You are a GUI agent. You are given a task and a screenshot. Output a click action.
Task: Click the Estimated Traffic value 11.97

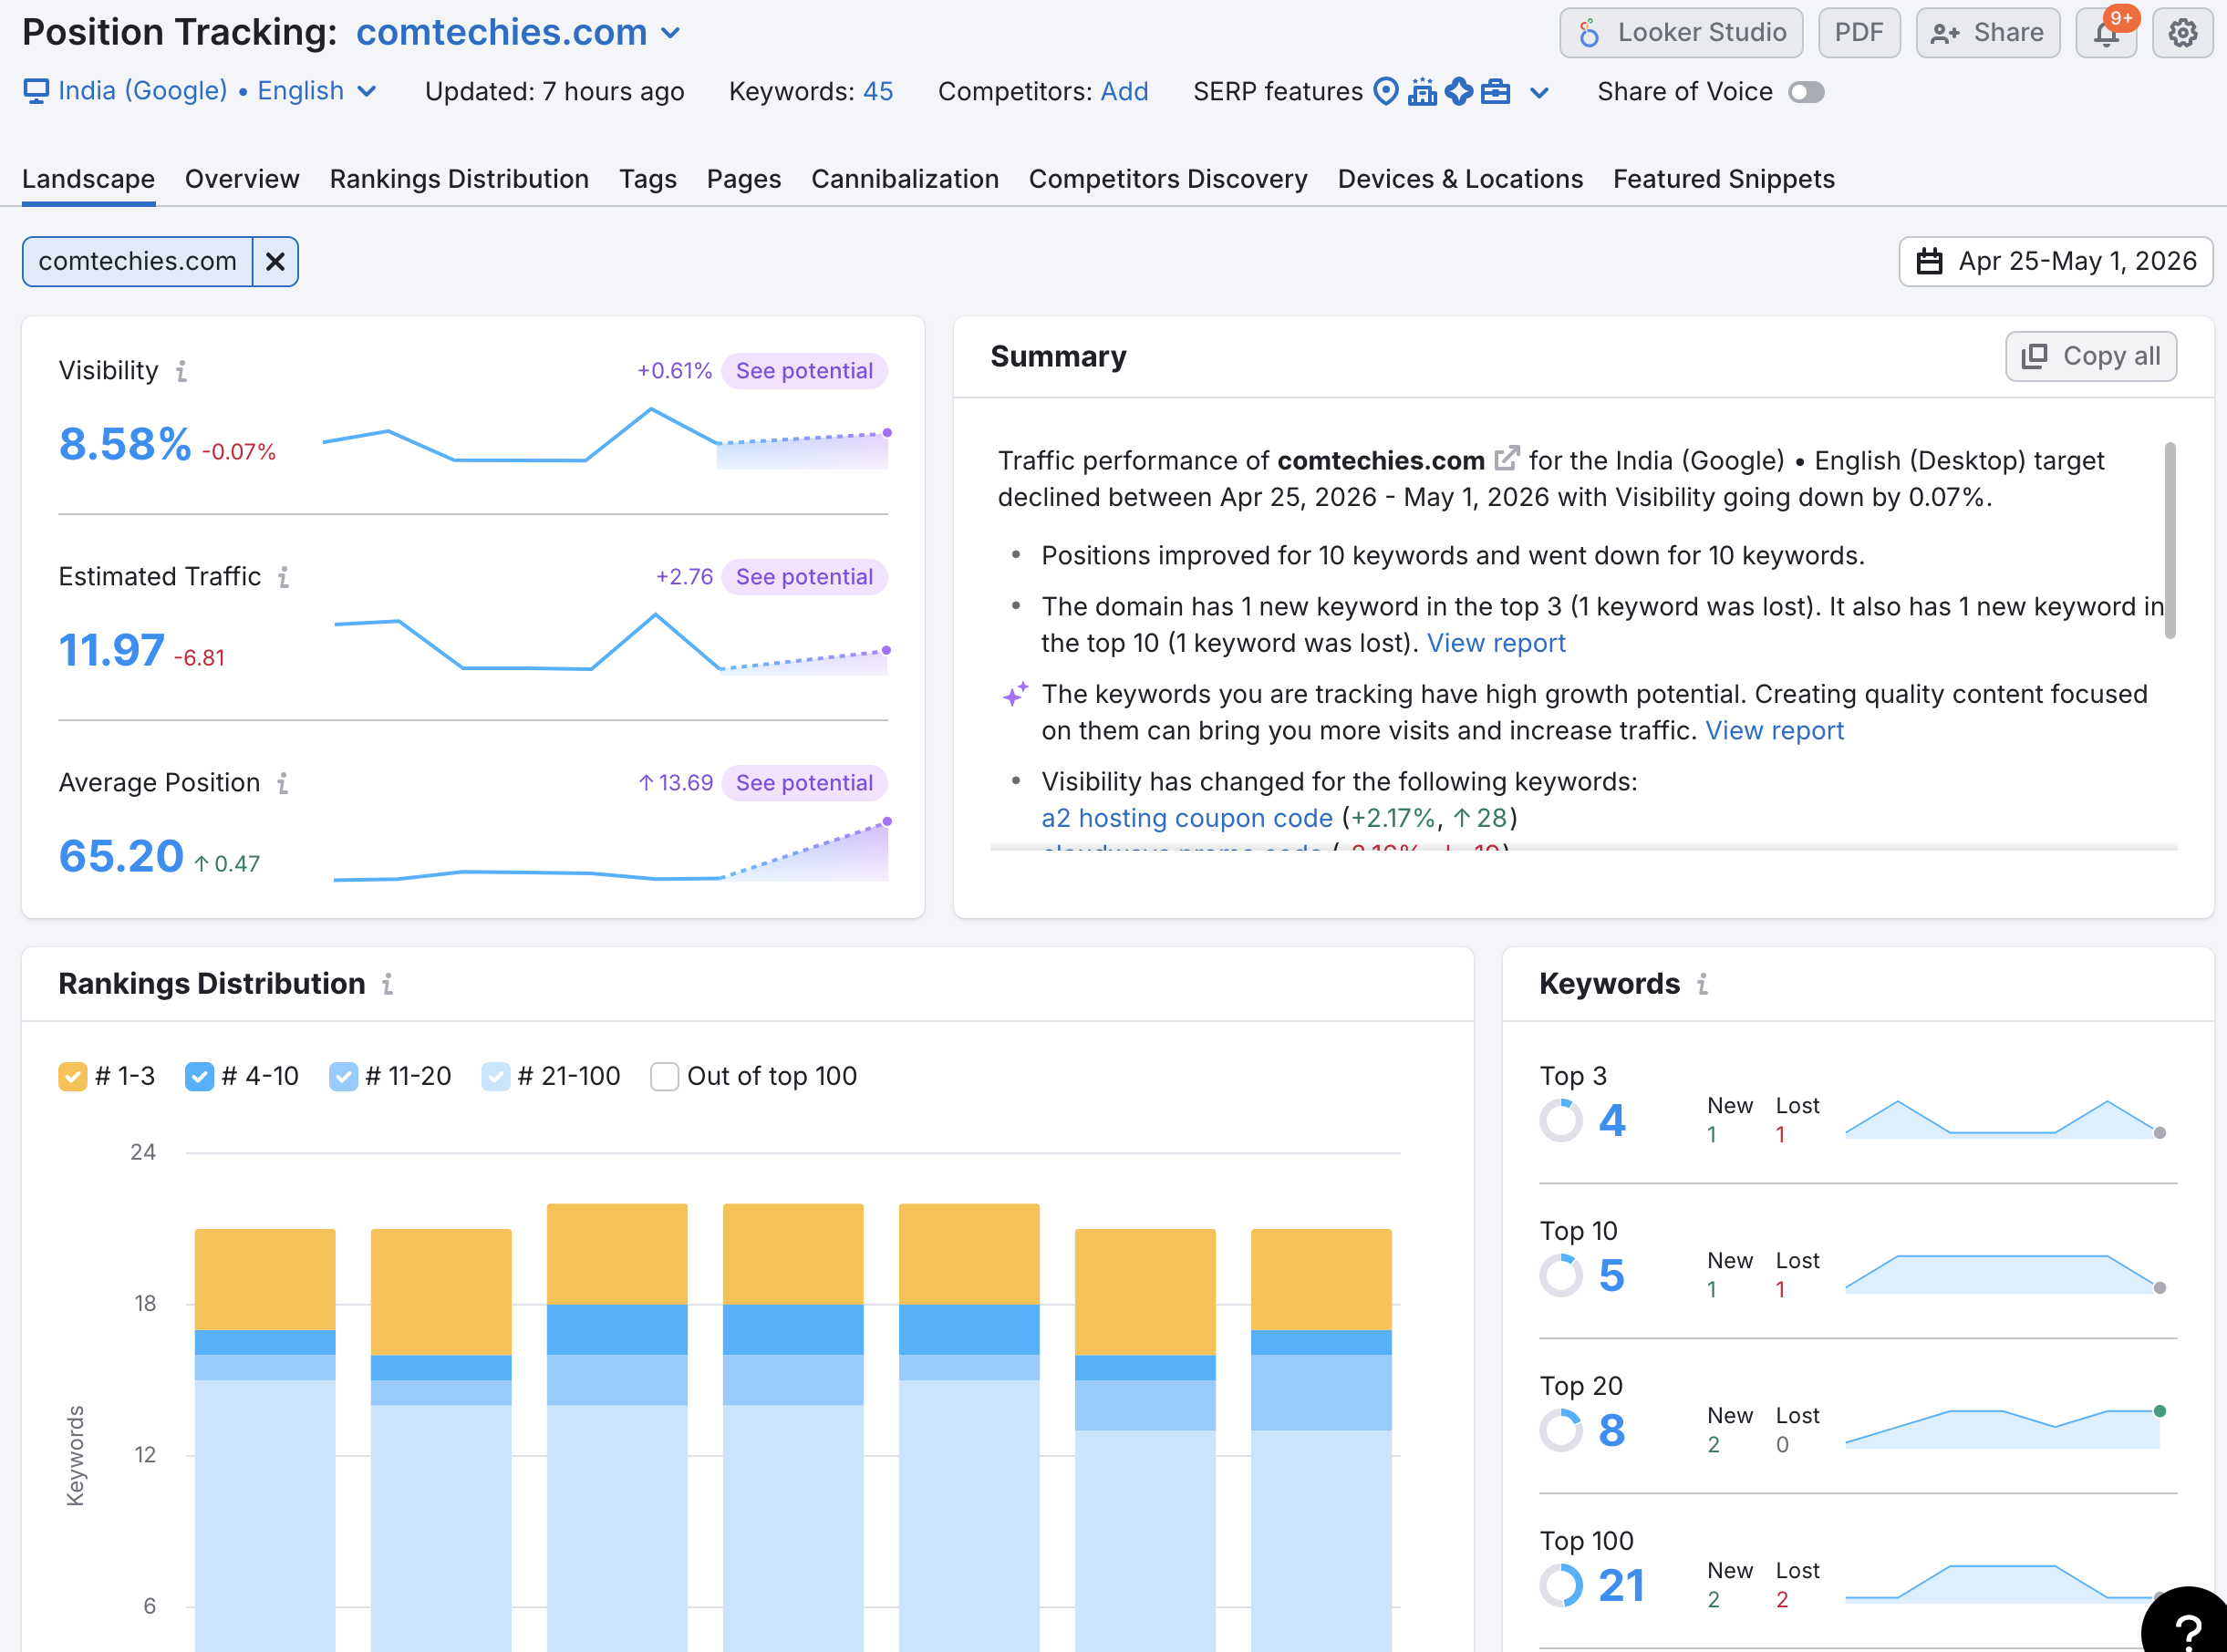coord(112,650)
